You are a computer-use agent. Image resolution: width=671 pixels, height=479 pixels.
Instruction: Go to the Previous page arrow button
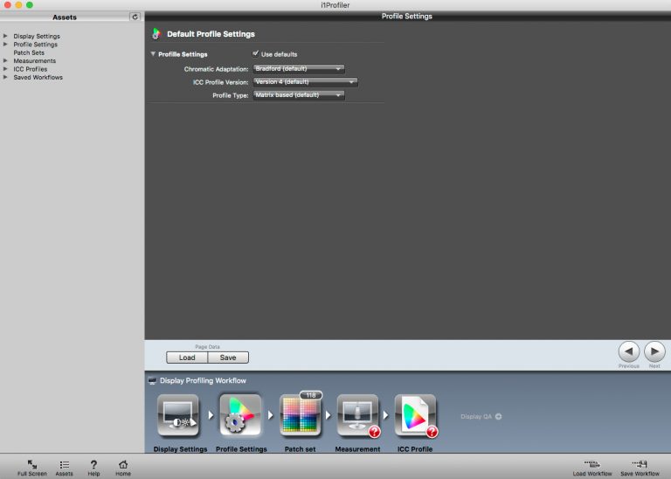click(x=629, y=352)
